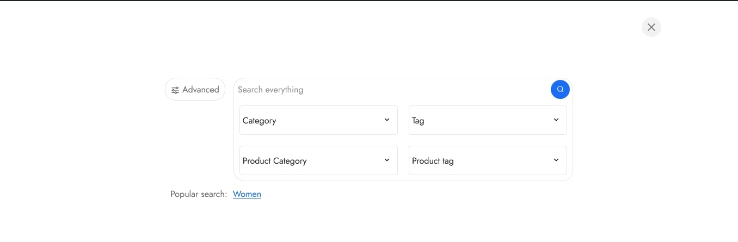Open the Category dropdown
Screen dimensions: 738x242
click(318, 120)
